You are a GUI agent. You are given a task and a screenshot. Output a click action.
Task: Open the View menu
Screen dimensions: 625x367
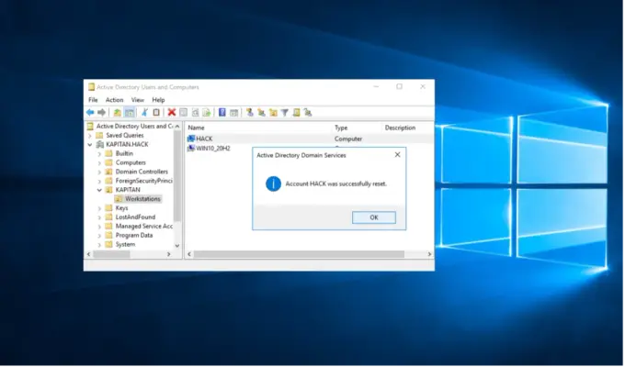tap(138, 100)
